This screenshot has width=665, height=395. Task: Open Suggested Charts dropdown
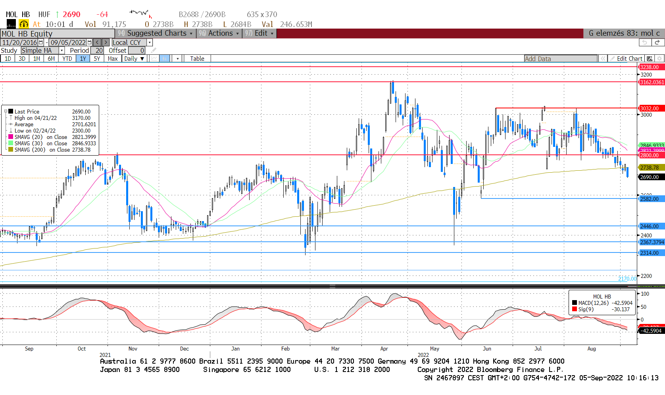point(156,33)
